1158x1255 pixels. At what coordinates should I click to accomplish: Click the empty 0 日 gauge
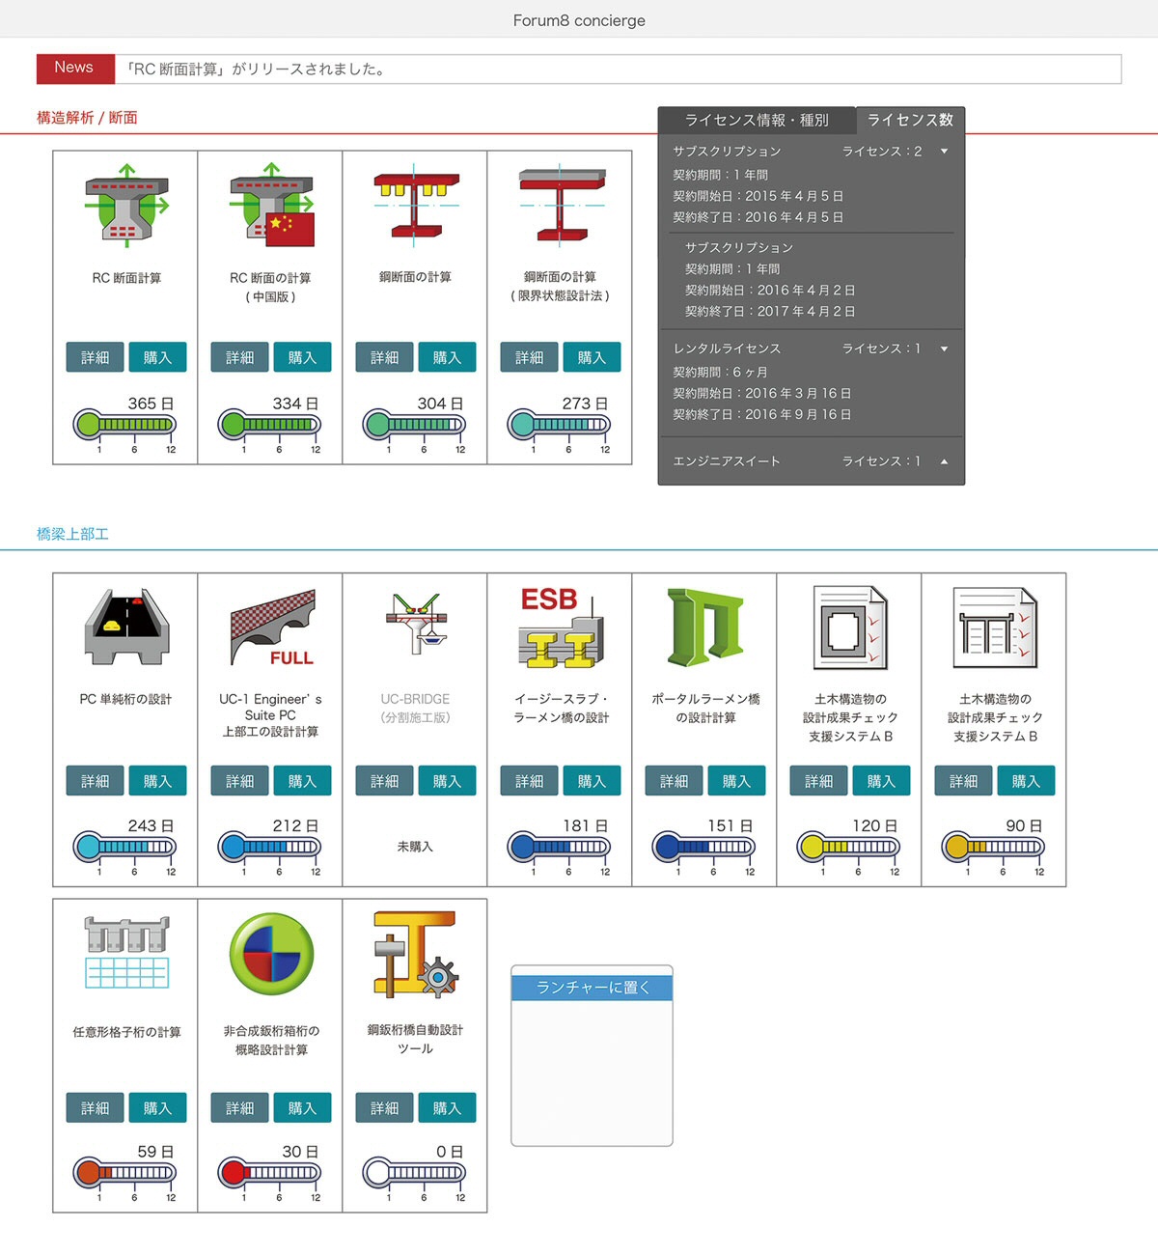click(414, 1173)
